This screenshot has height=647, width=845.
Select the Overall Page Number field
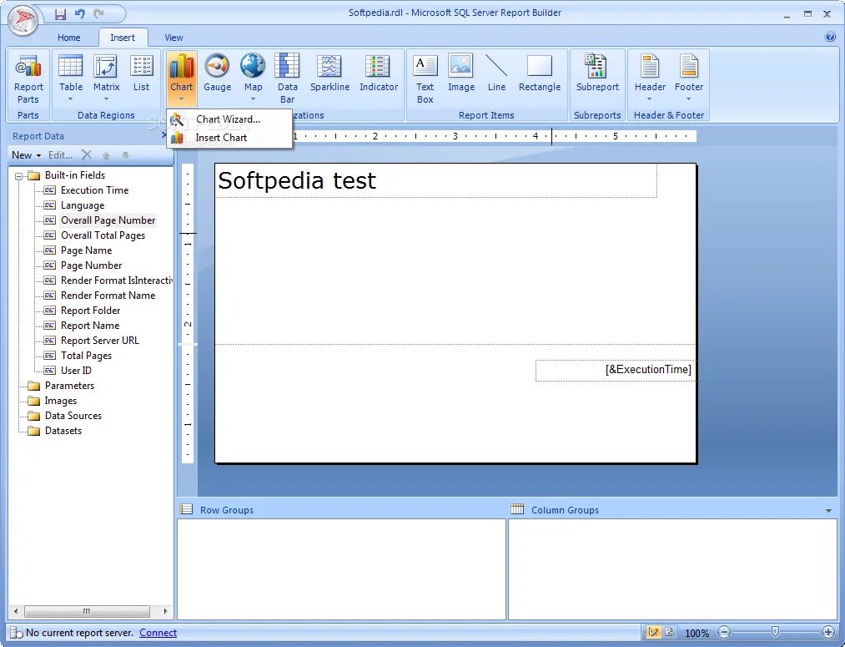click(x=108, y=220)
